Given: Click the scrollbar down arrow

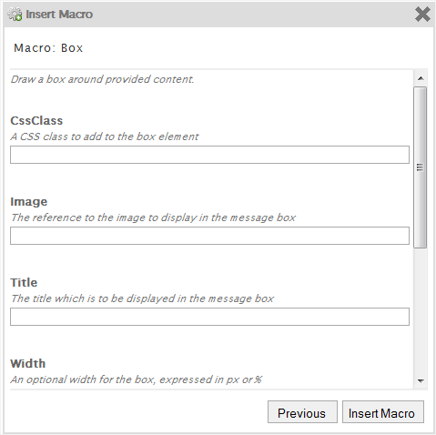Looking at the screenshot, I should pyautogui.click(x=421, y=380).
